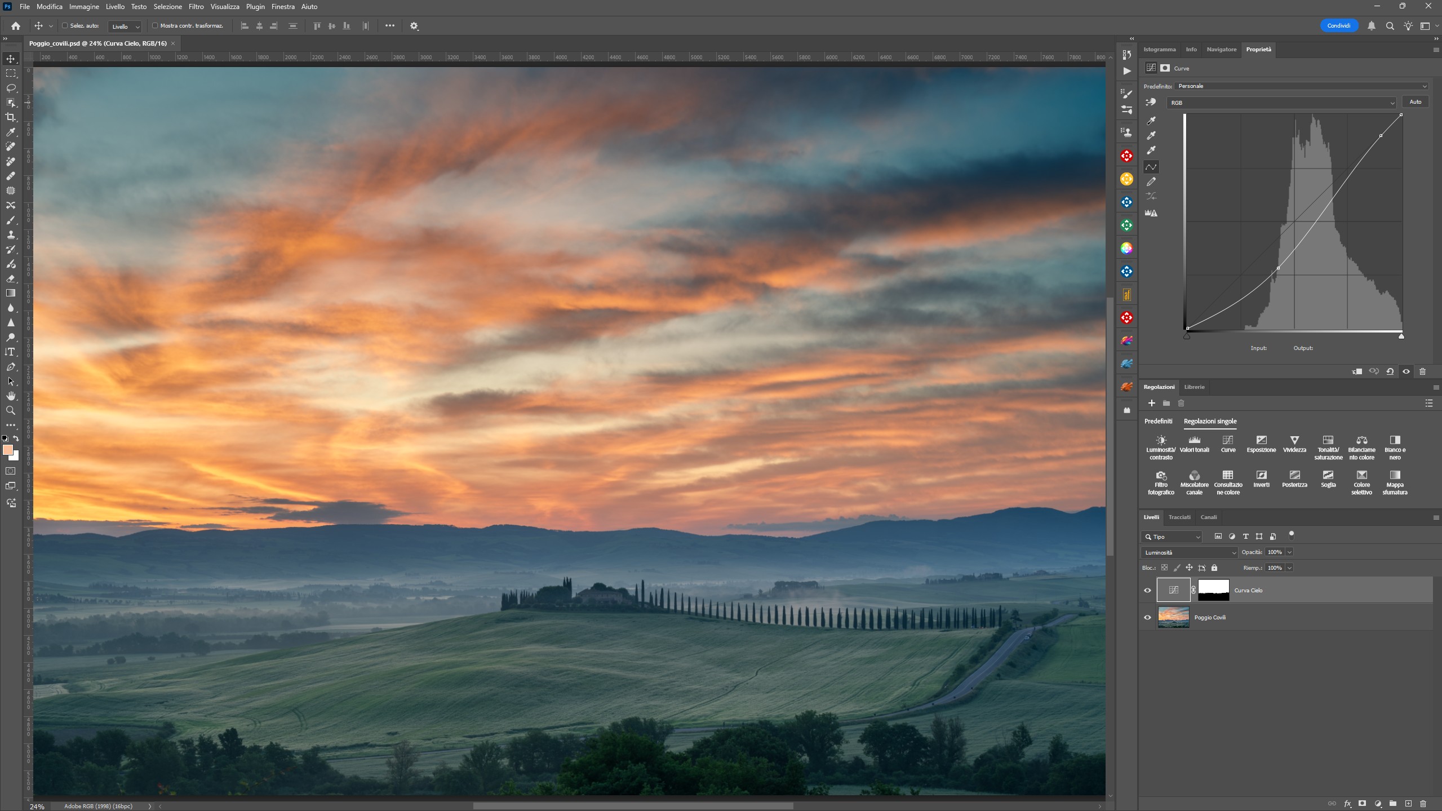
Task: Open three-dots more alignment options
Action: [x=390, y=26]
